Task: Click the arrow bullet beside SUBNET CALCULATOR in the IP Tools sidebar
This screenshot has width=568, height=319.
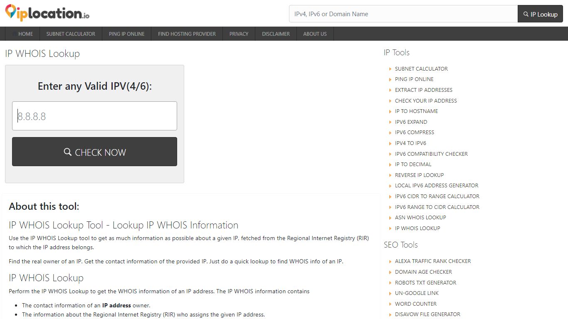Action: click(390, 69)
